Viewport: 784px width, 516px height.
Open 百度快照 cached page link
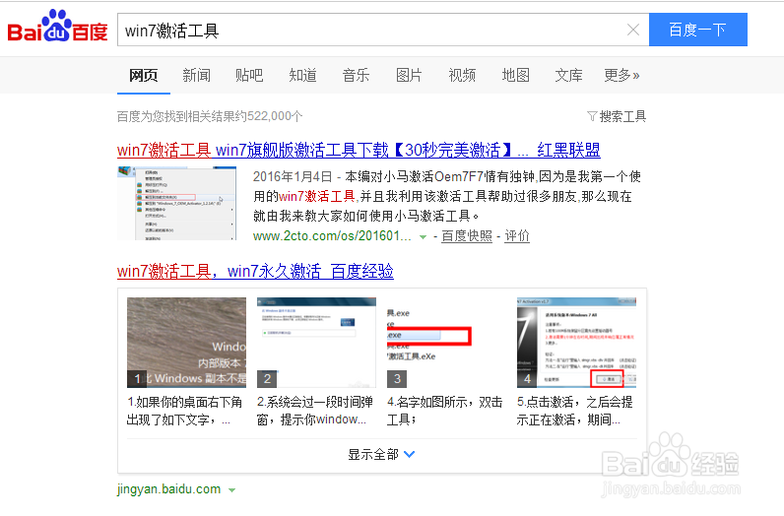click(x=467, y=236)
